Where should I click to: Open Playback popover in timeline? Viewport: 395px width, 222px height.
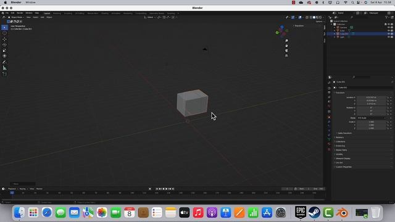(x=12, y=189)
